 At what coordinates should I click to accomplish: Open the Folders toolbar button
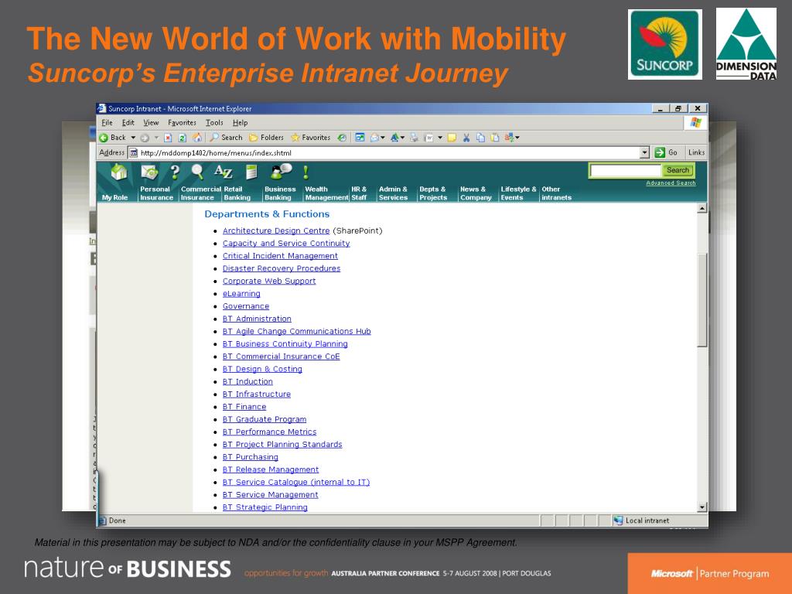(266, 138)
